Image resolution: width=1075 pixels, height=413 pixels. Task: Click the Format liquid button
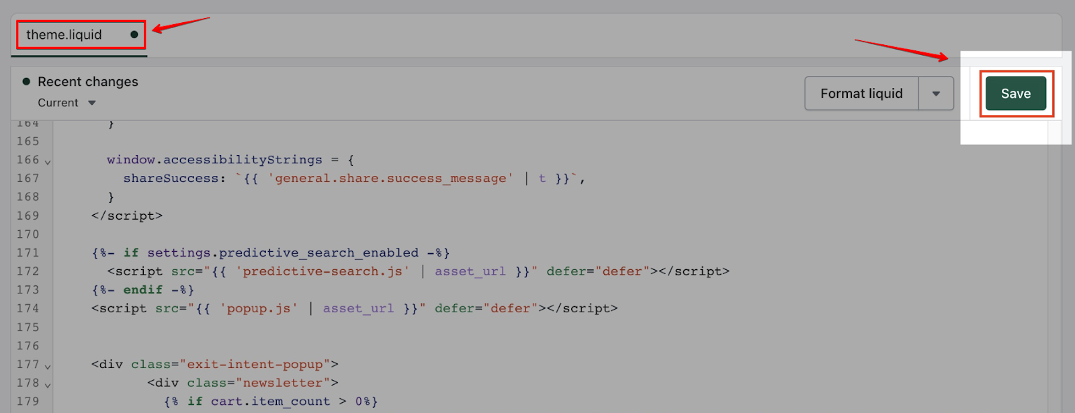(861, 93)
